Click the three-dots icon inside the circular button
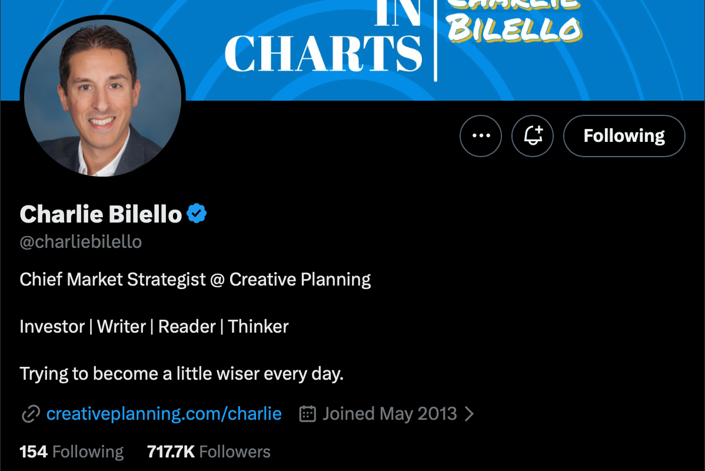The height and width of the screenshot is (471, 705). [x=481, y=136]
